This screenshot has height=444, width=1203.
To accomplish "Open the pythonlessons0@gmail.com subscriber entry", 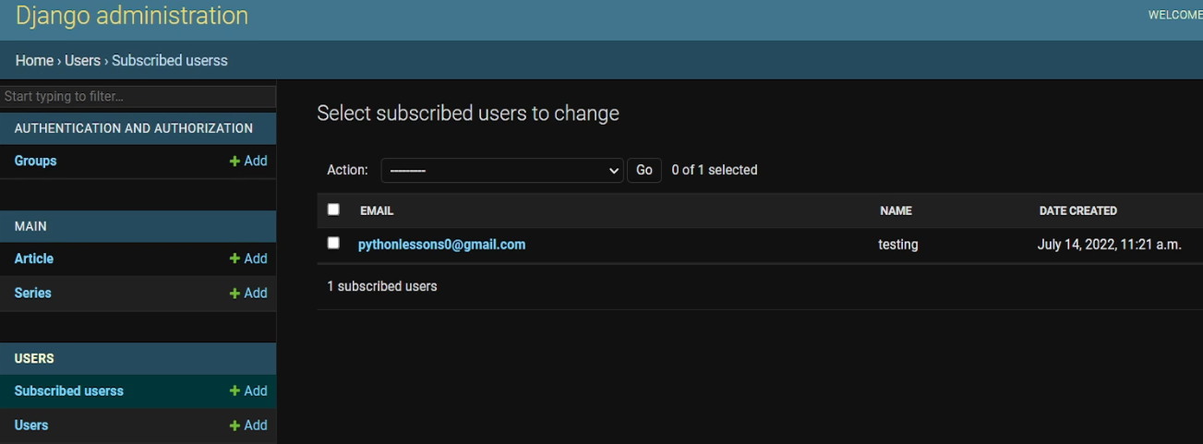I will (441, 245).
